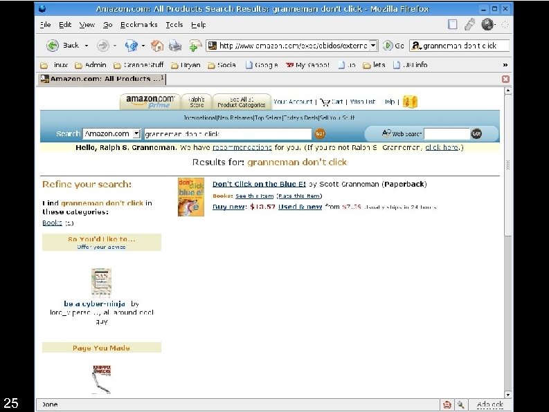Click the Go button next to URL bar
Image resolution: width=549 pixels, height=412 pixels.
[x=393, y=46]
